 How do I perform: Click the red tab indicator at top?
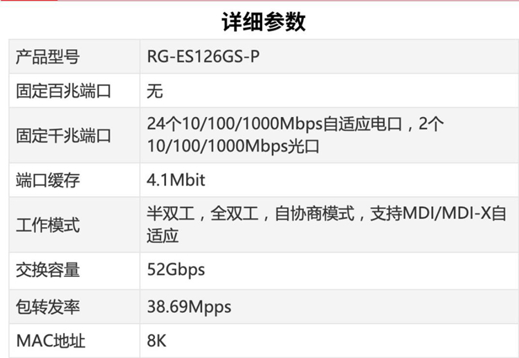pos(29,0)
